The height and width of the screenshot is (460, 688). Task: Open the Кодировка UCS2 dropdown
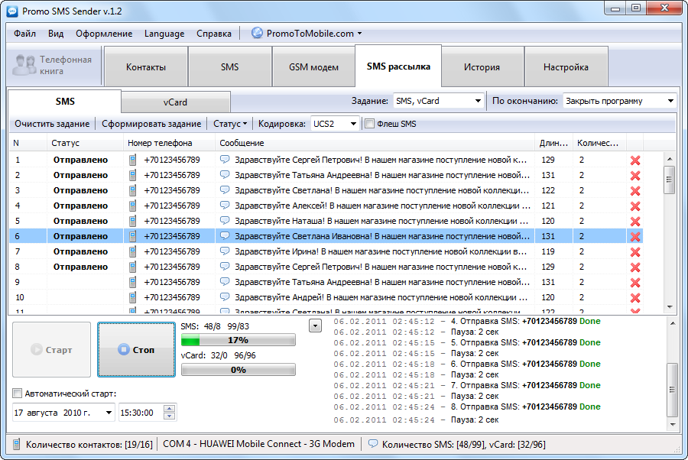pyautogui.click(x=353, y=124)
